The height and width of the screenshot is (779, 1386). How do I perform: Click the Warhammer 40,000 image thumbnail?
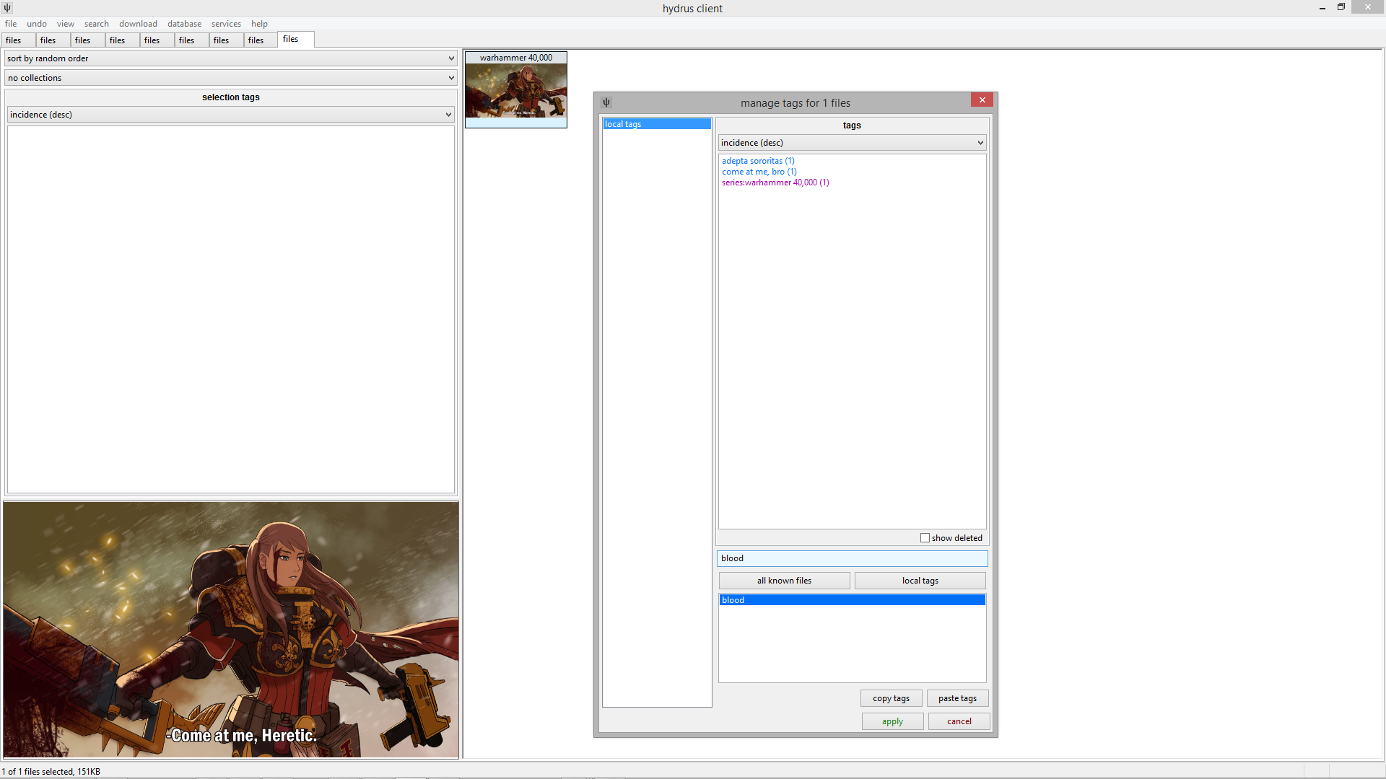tap(515, 89)
